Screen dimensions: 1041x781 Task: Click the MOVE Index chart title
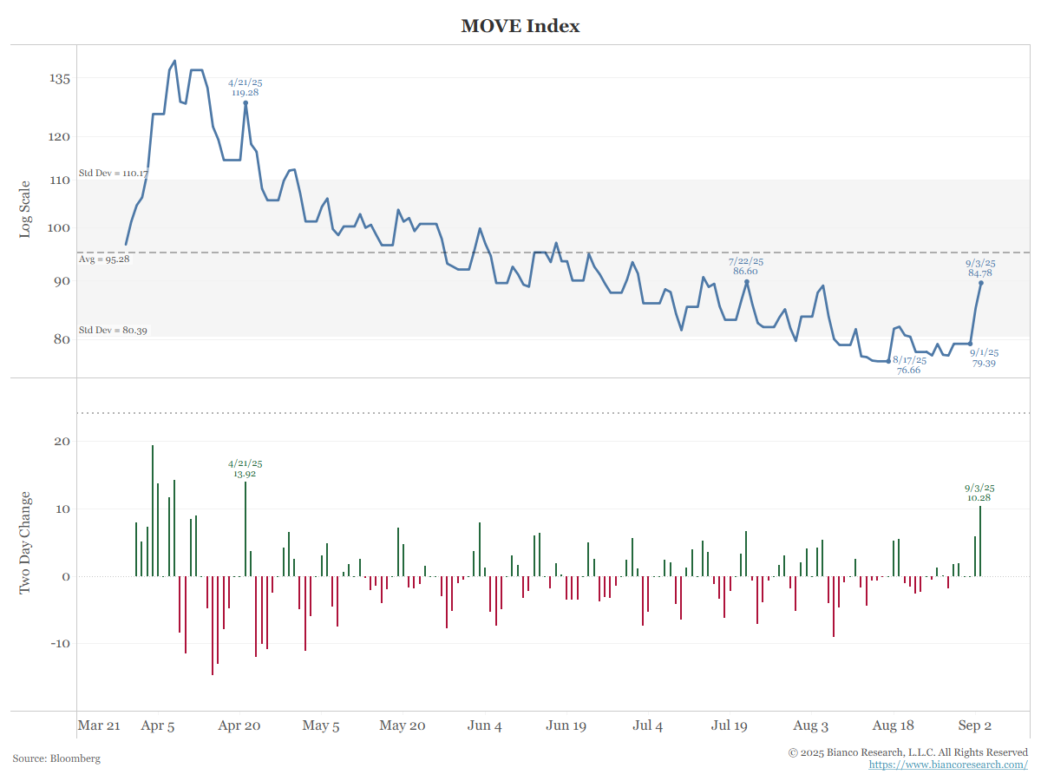coord(520,26)
